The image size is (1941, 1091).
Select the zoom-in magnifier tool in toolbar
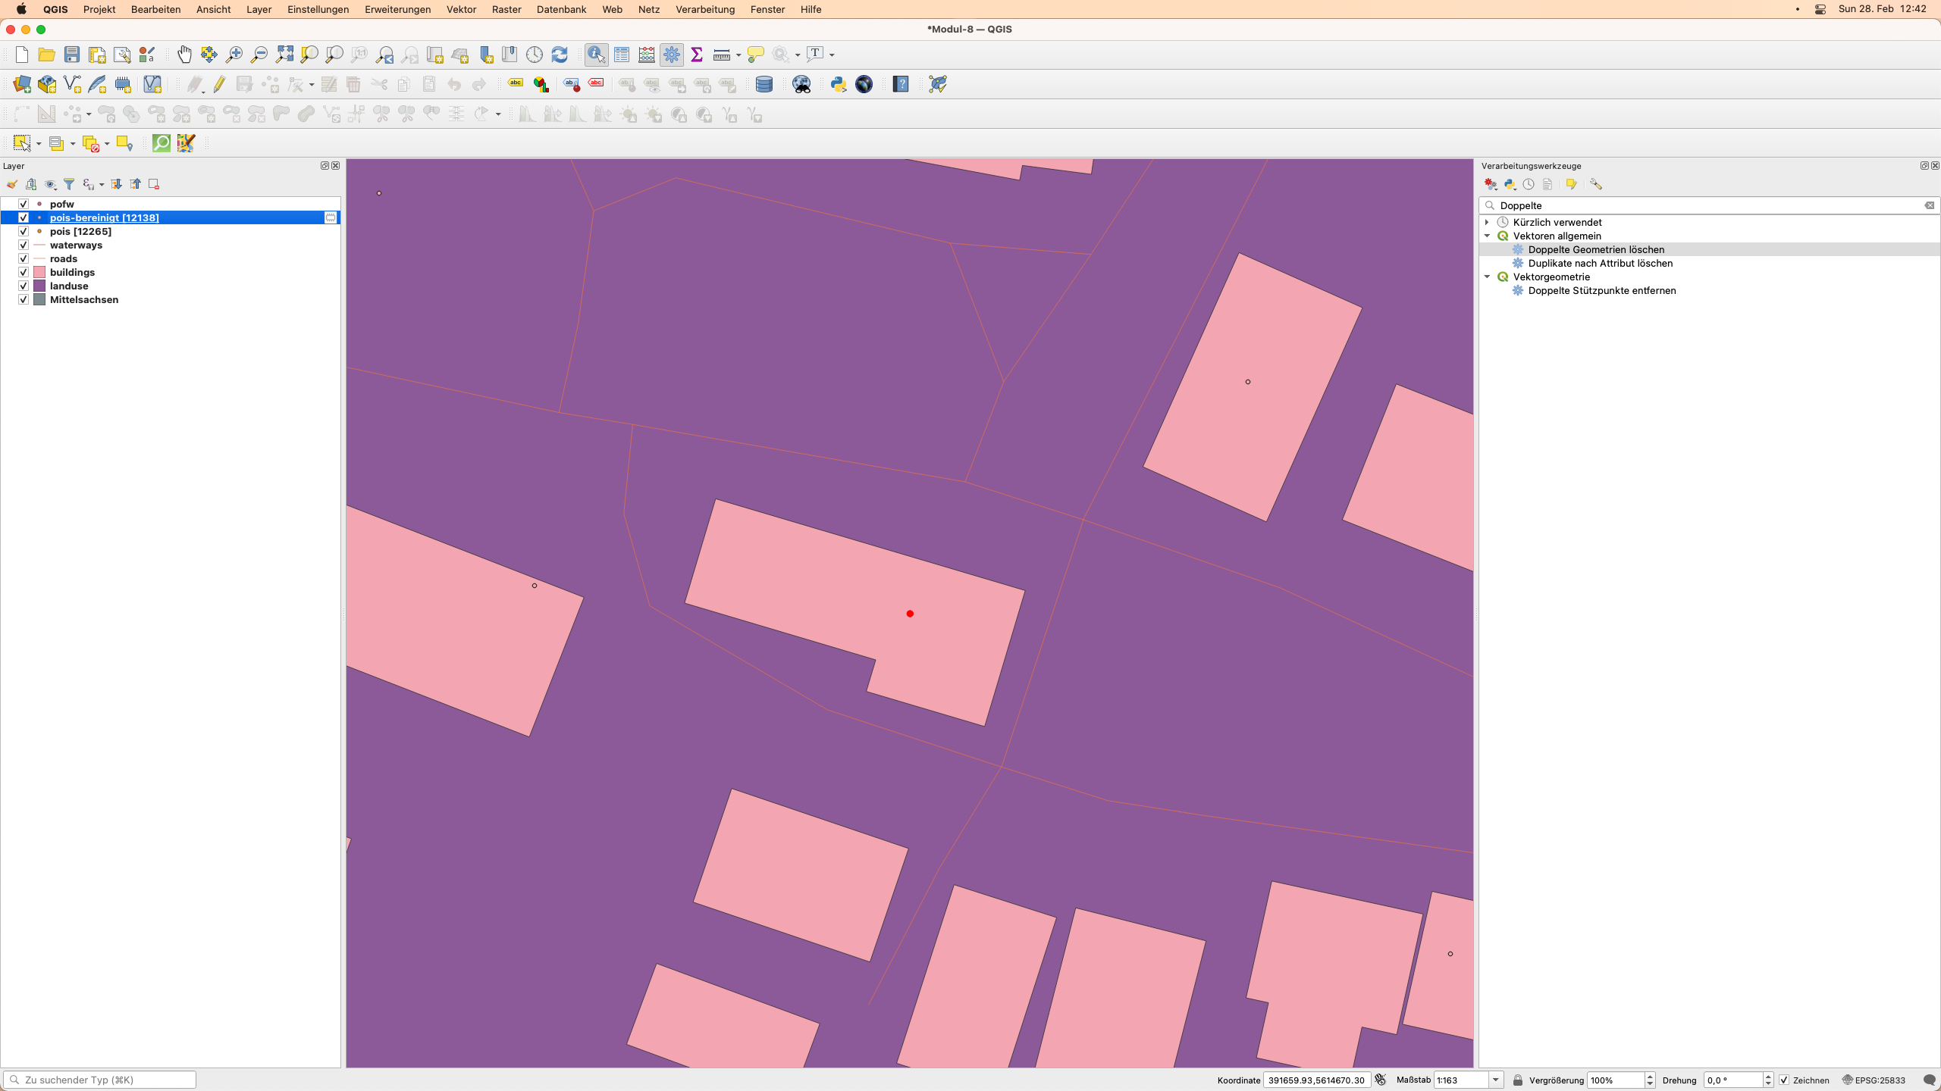coord(234,53)
